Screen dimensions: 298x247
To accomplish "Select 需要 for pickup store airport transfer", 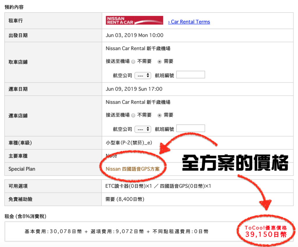I will point(160,62).
